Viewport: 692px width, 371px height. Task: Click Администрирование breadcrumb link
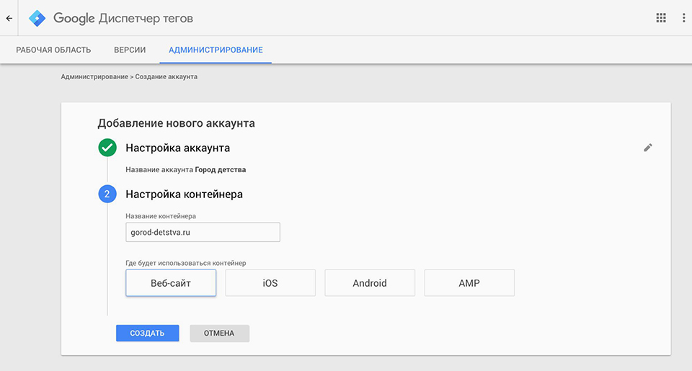pos(94,76)
